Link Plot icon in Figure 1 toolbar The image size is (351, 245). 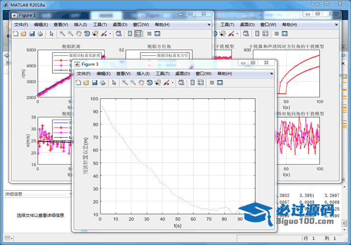(119, 34)
